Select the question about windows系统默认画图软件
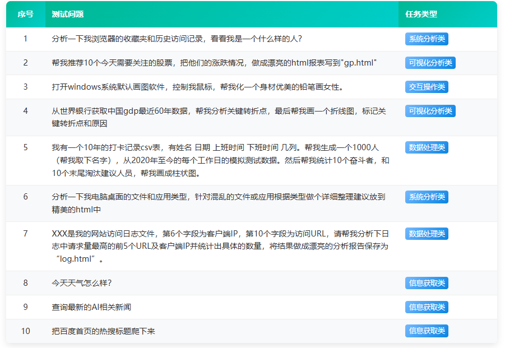The image size is (505, 348). click(198, 87)
